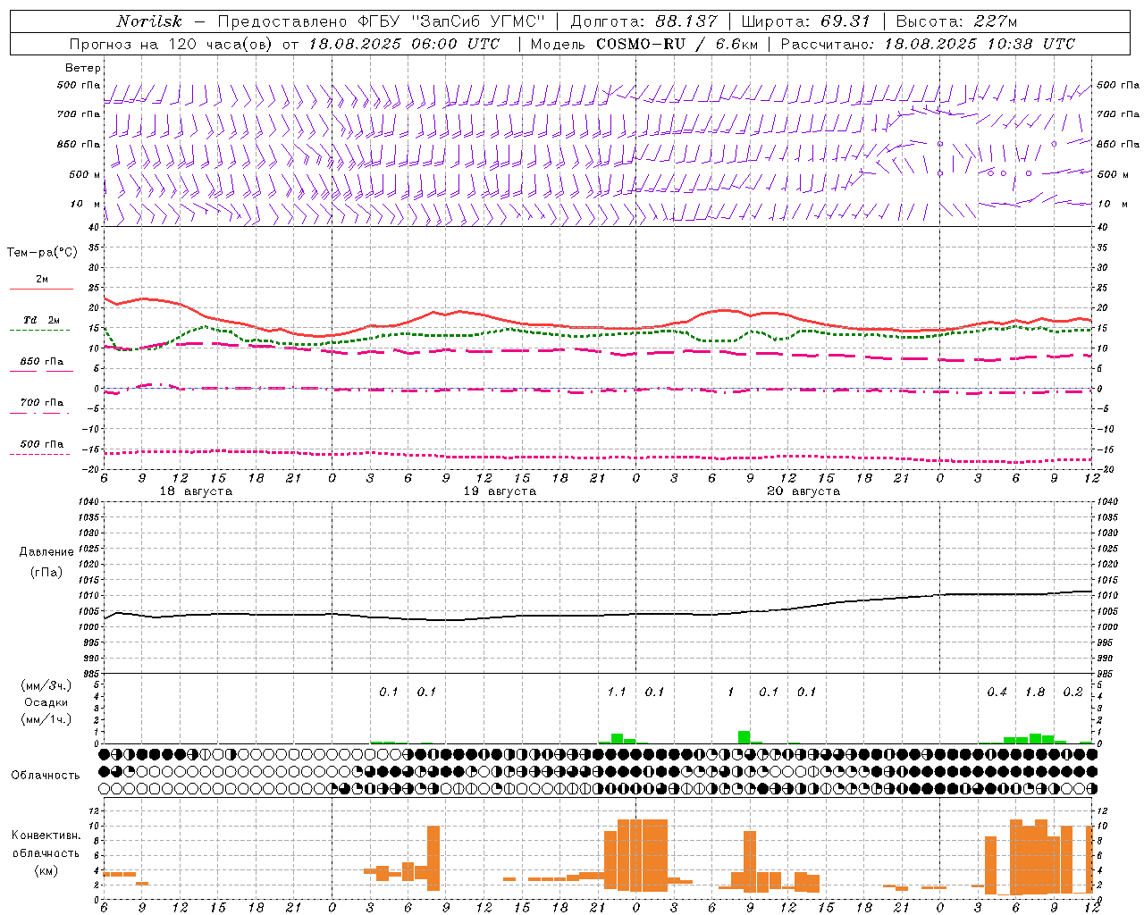Click the Давление pressure panel label
Screen dimensions: 1144x915
(46, 552)
